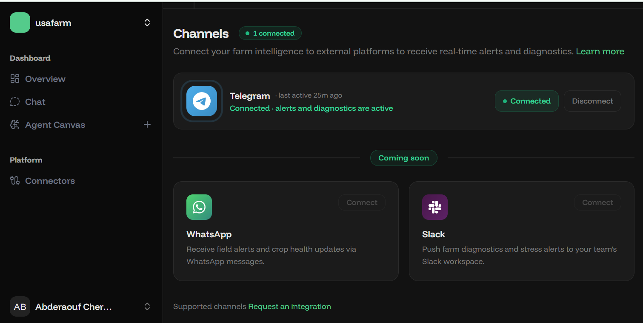
Task: Click the 1 connected status badge
Action: pos(270,33)
